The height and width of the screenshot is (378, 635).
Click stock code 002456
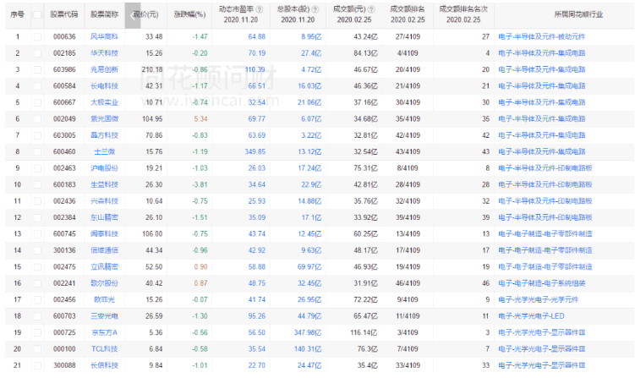64,300
